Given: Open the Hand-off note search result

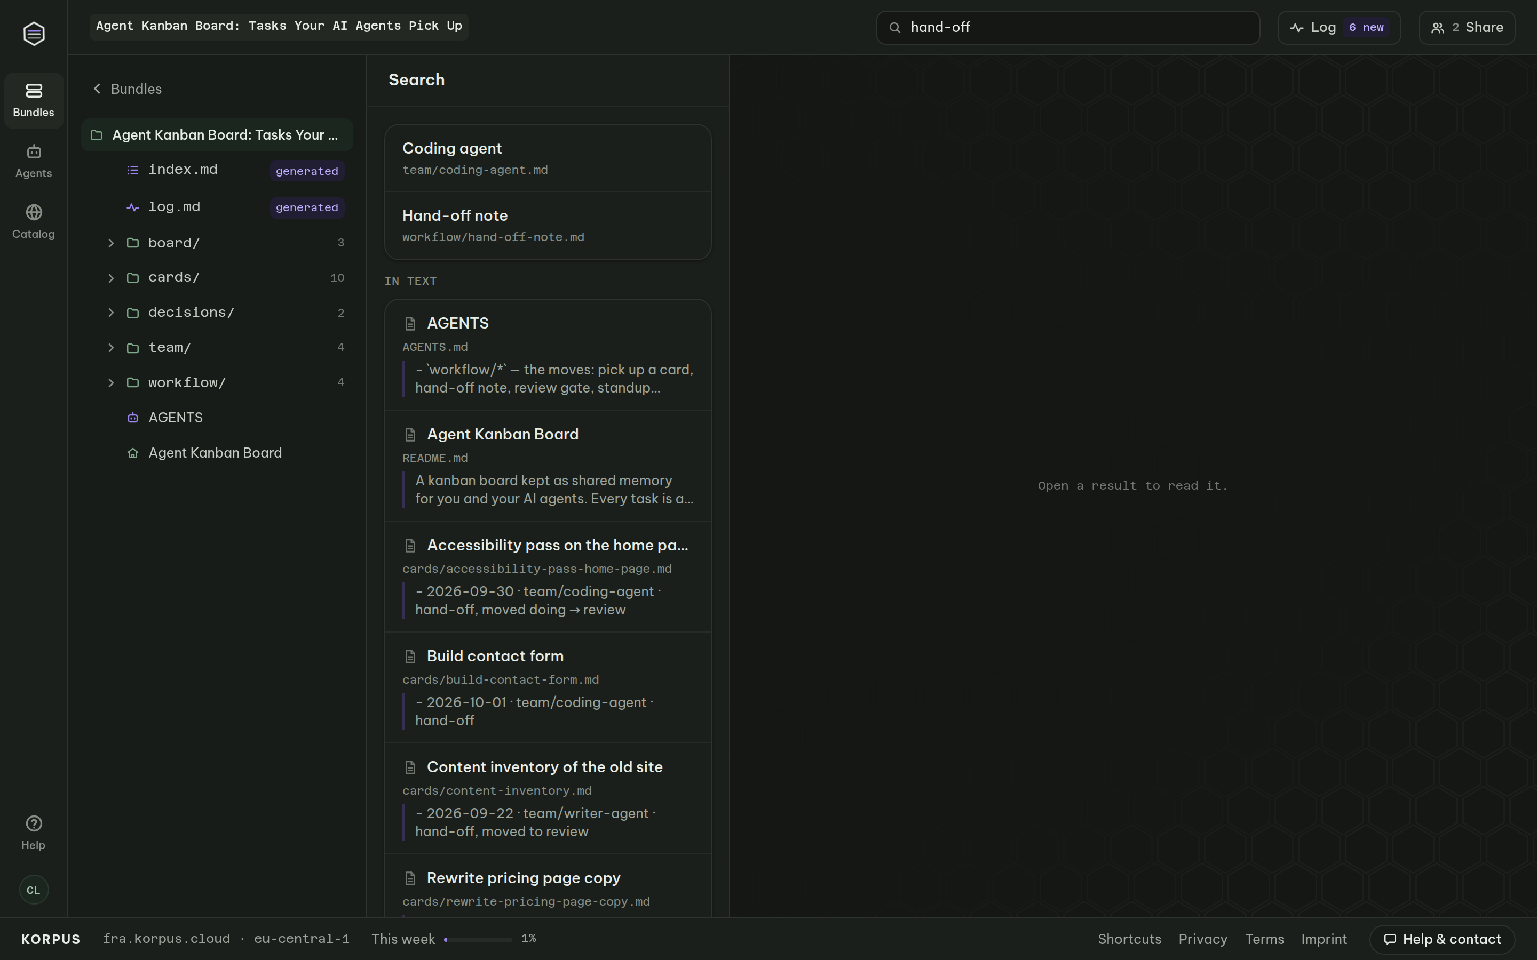Looking at the screenshot, I should tap(548, 226).
